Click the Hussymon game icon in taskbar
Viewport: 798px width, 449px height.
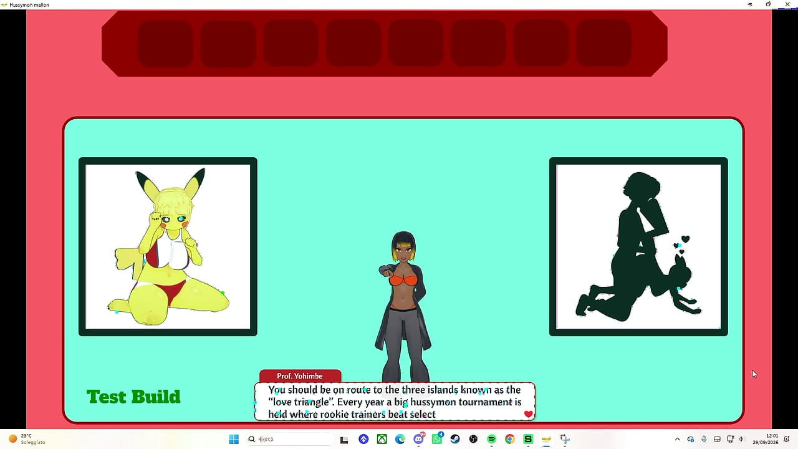pyautogui.click(x=546, y=439)
